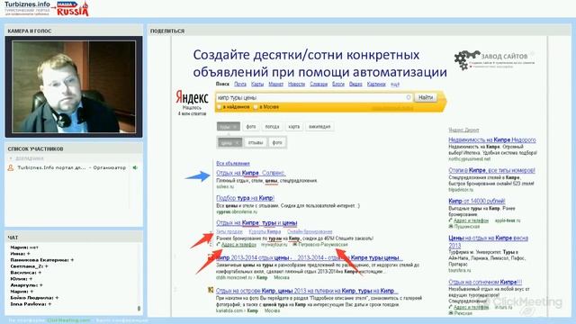Open the Подбор тура на Кипр! ad
This screenshot has width=576, height=324.
pos(246,198)
